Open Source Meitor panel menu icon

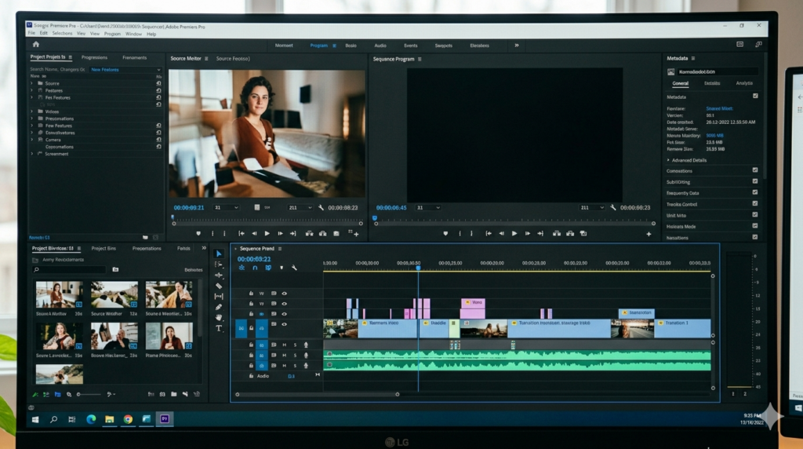click(x=206, y=58)
